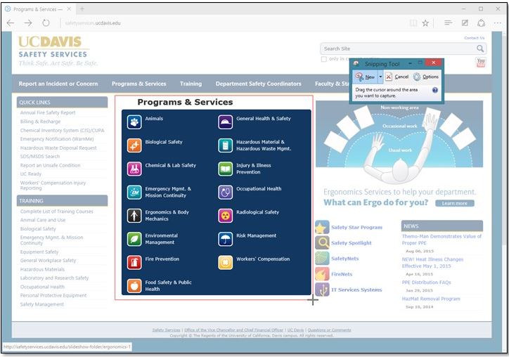Open the Safety Spotlight magnifier icon

(x=322, y=242)
